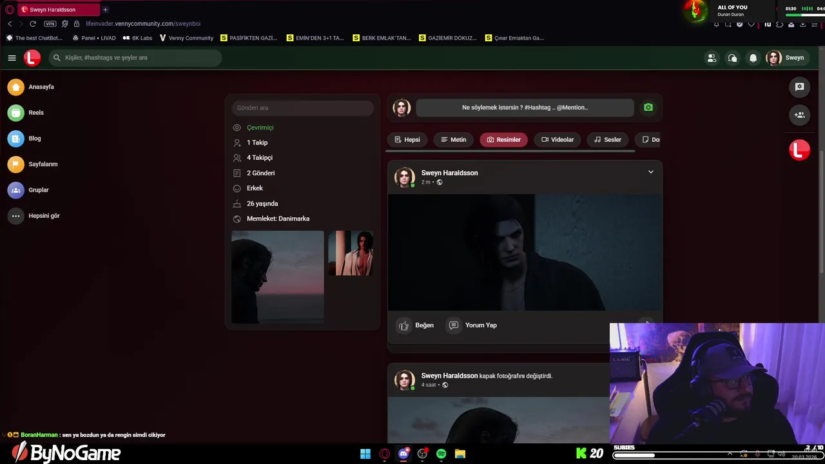825x464 pixels.
Task: Click the Beğen like button
Action: [416, 325]
